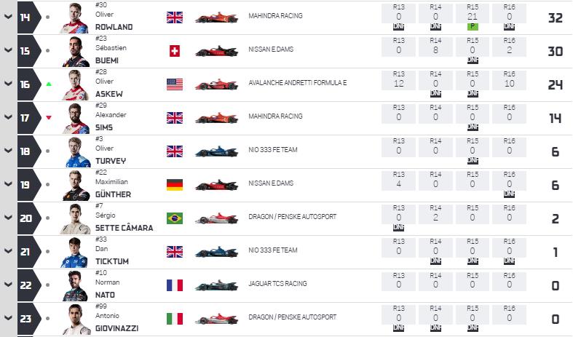573x337 pixels.
Task: Expand the row for position 20 Sette Câmara
Action: pyautogui.click(x=8, y=218)
